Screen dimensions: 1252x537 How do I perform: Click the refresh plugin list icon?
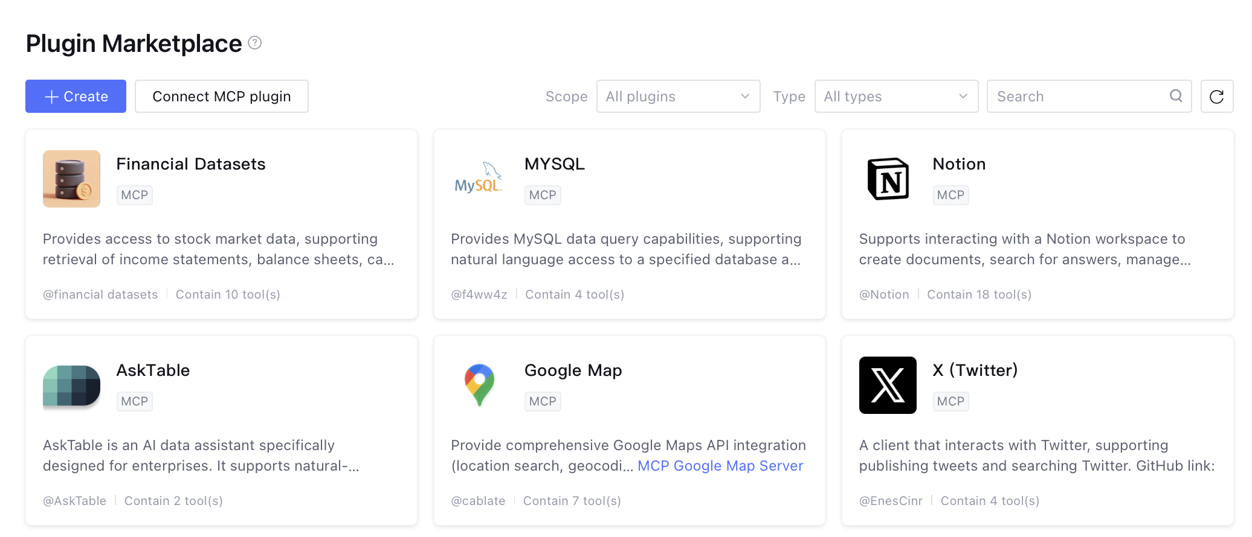point(1216,97)
